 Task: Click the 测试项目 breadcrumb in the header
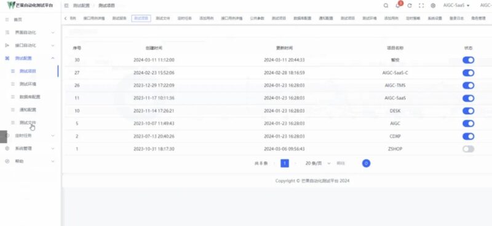[106, 6]
